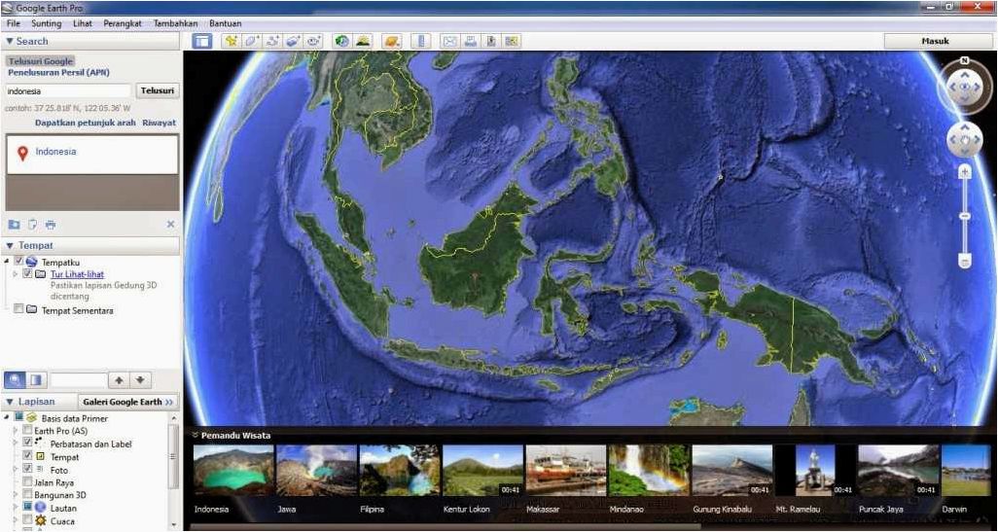Uncheck the Foto layer checkbox

tap(27, 469)
